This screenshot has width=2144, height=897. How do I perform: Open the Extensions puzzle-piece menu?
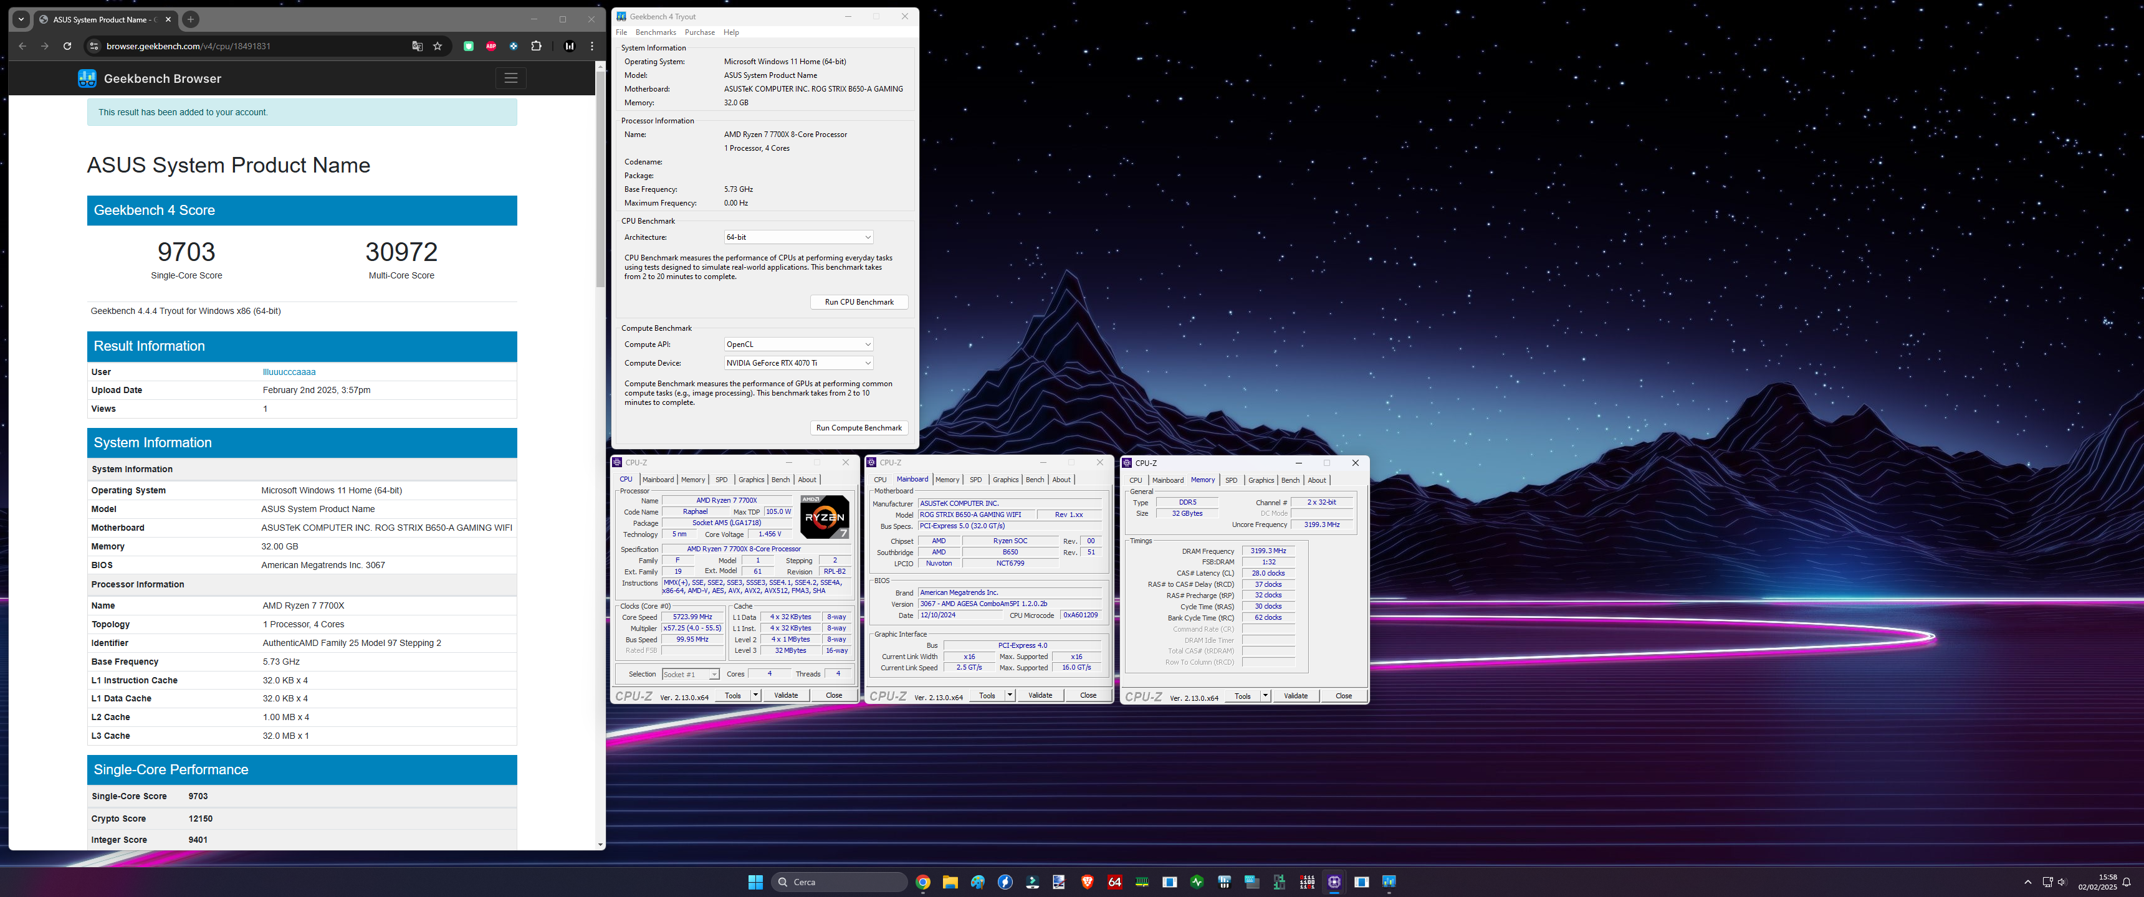pos(536,45)
